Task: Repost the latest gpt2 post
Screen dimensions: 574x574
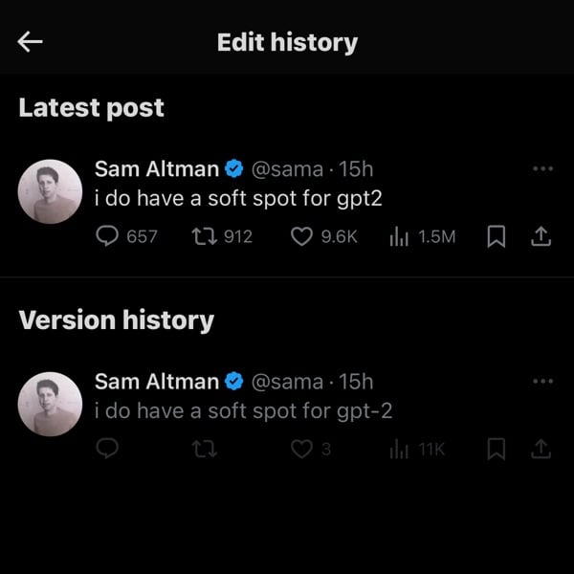Action: [204, 235]
